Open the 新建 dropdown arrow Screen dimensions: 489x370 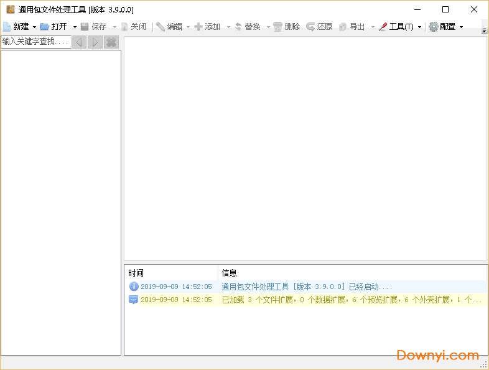[x=34, y=27]
